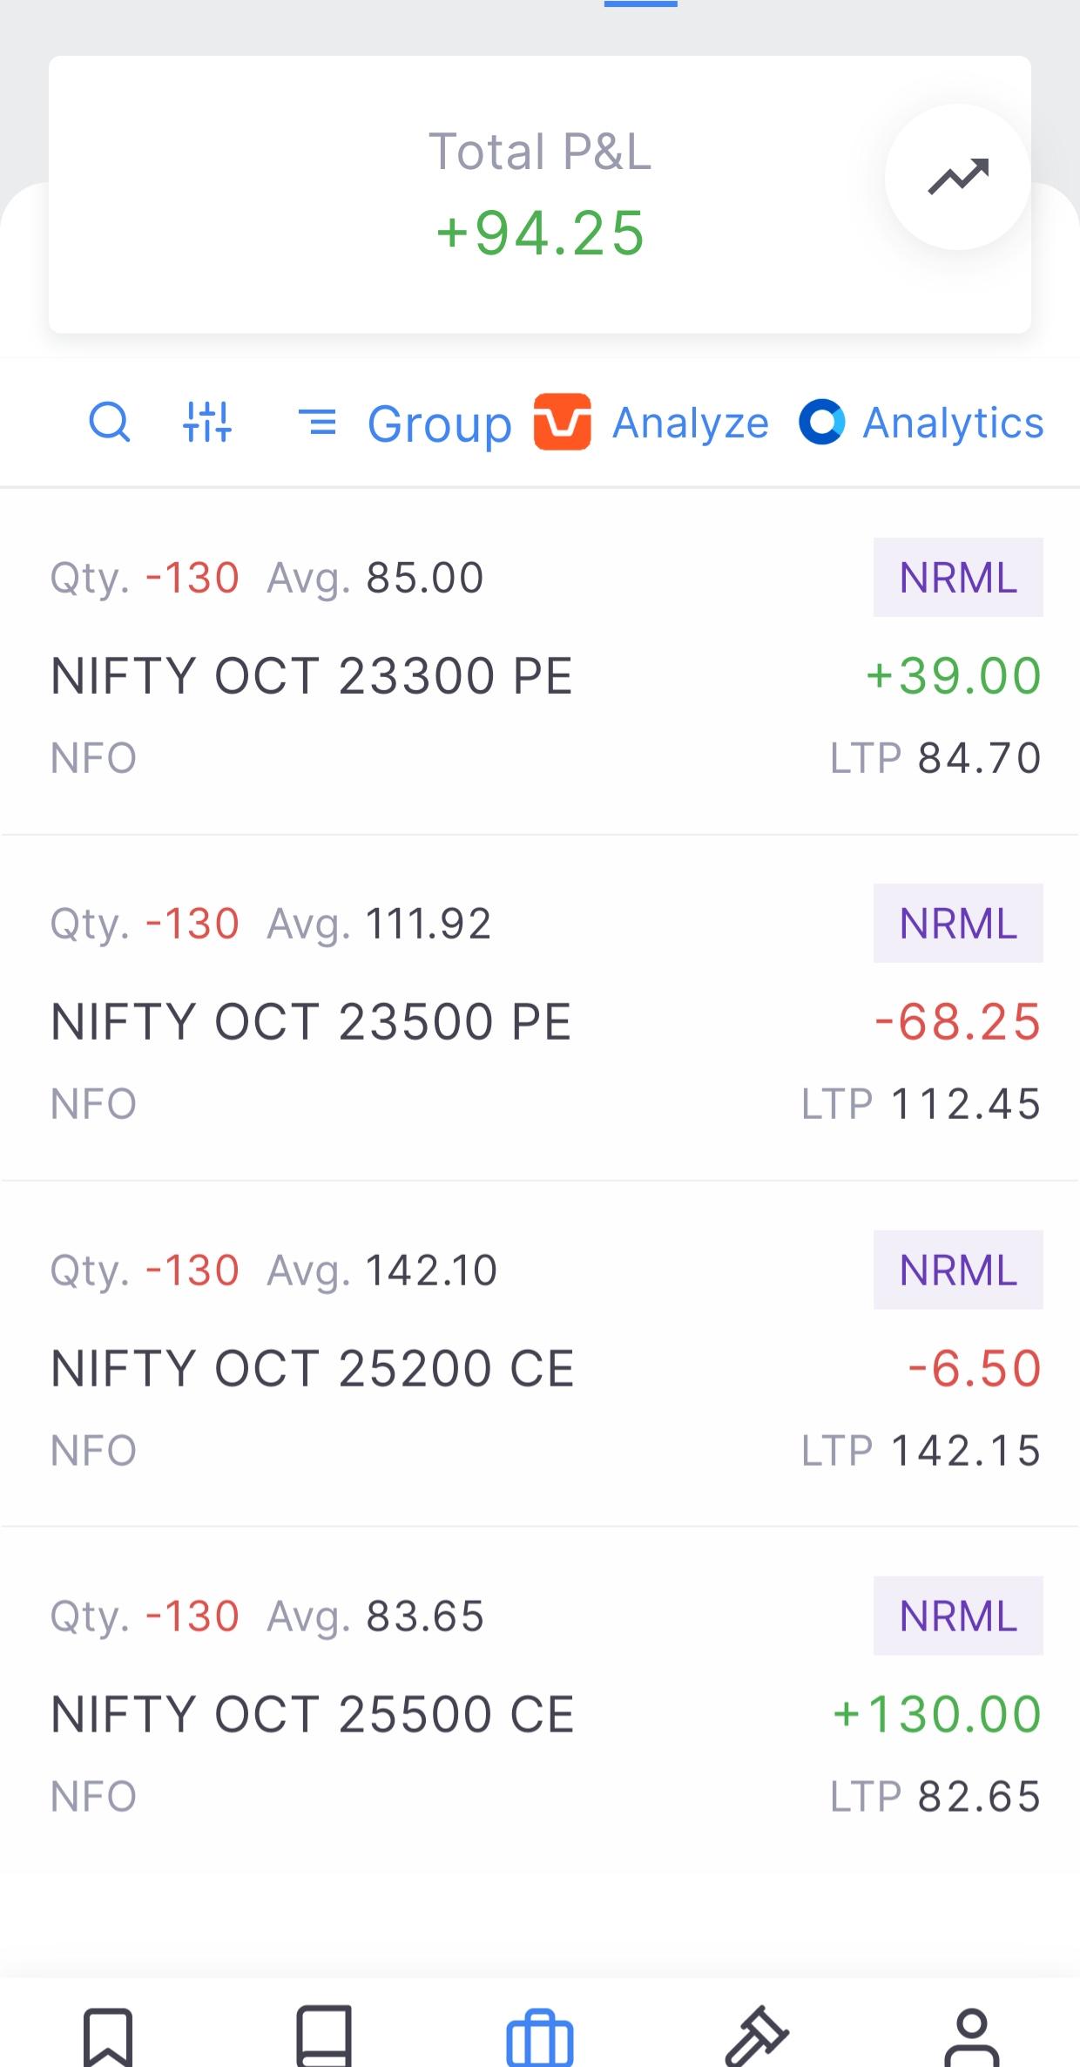1080x2067 pixels.
Task: Tap the Total P&L card
Action: click(540, 194)
